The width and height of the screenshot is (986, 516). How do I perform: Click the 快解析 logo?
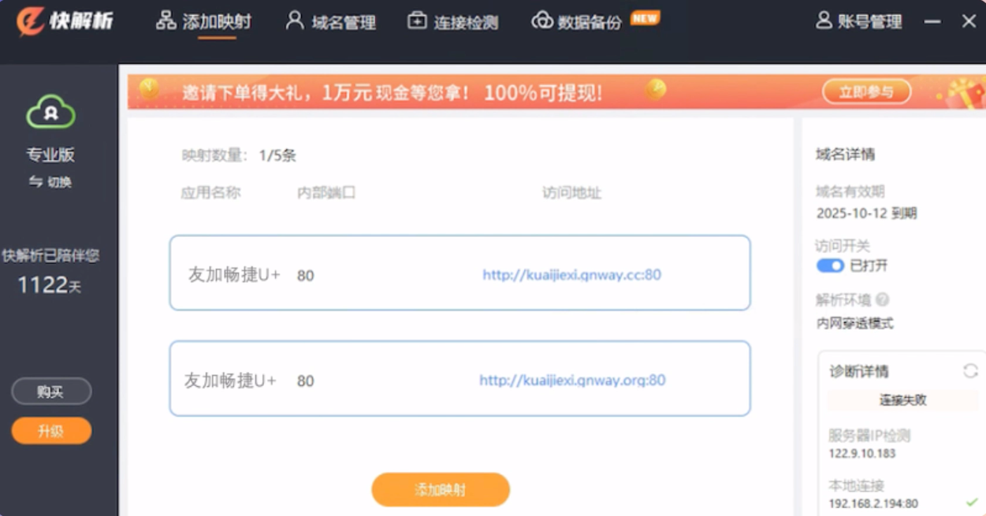click(65, 20)
